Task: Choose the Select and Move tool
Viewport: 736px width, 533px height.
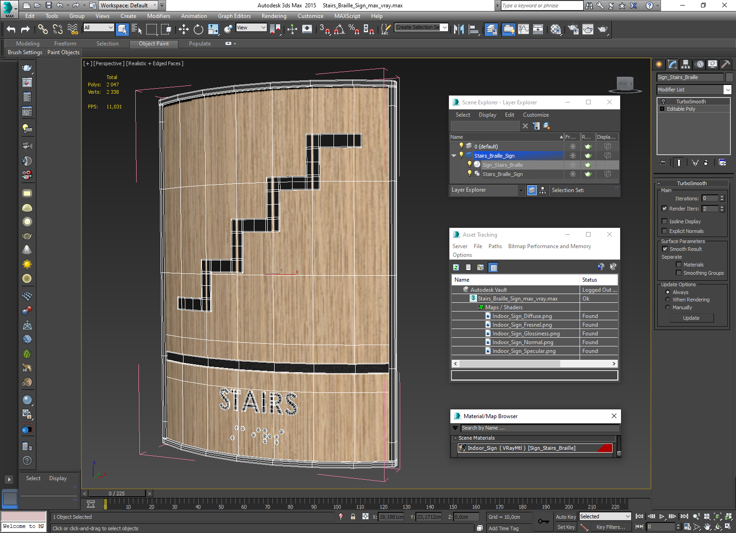Action: pyautogui.click(x=184, y=29)
